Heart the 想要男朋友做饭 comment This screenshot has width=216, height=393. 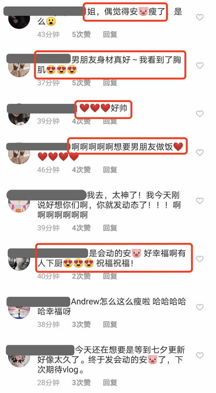(x=200, y=153)
